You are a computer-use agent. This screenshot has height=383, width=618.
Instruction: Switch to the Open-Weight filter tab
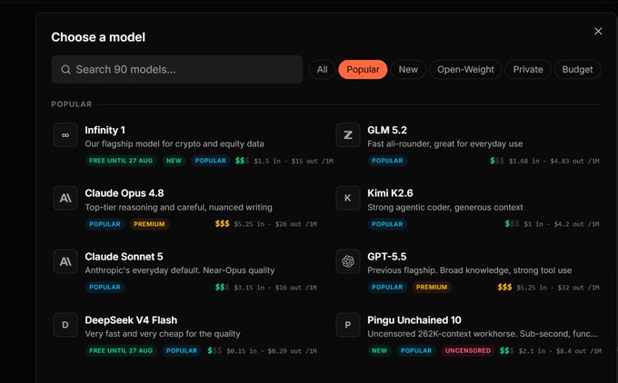465,70
